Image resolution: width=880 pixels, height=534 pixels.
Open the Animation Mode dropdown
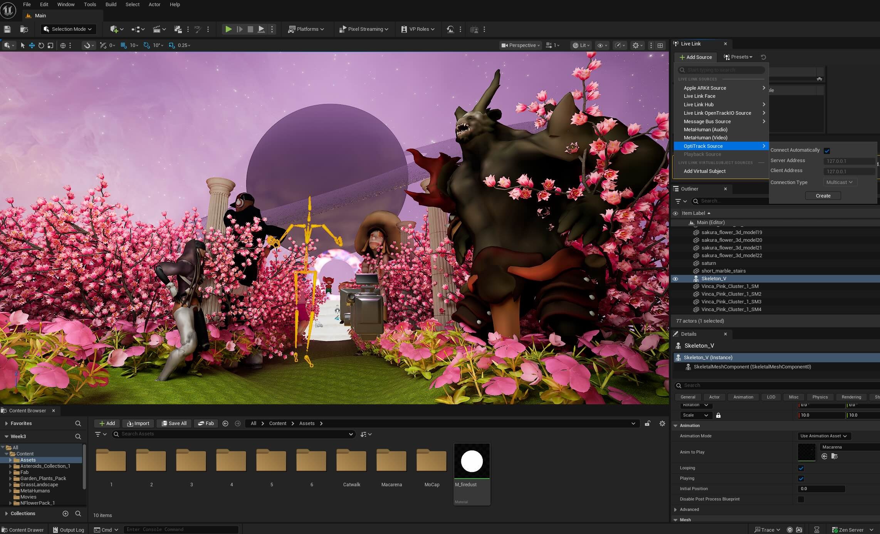point(823,436)
